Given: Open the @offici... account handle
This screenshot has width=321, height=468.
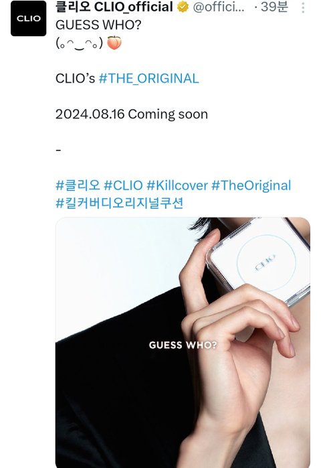Looking at the screenshot, I should click(219, 7).
